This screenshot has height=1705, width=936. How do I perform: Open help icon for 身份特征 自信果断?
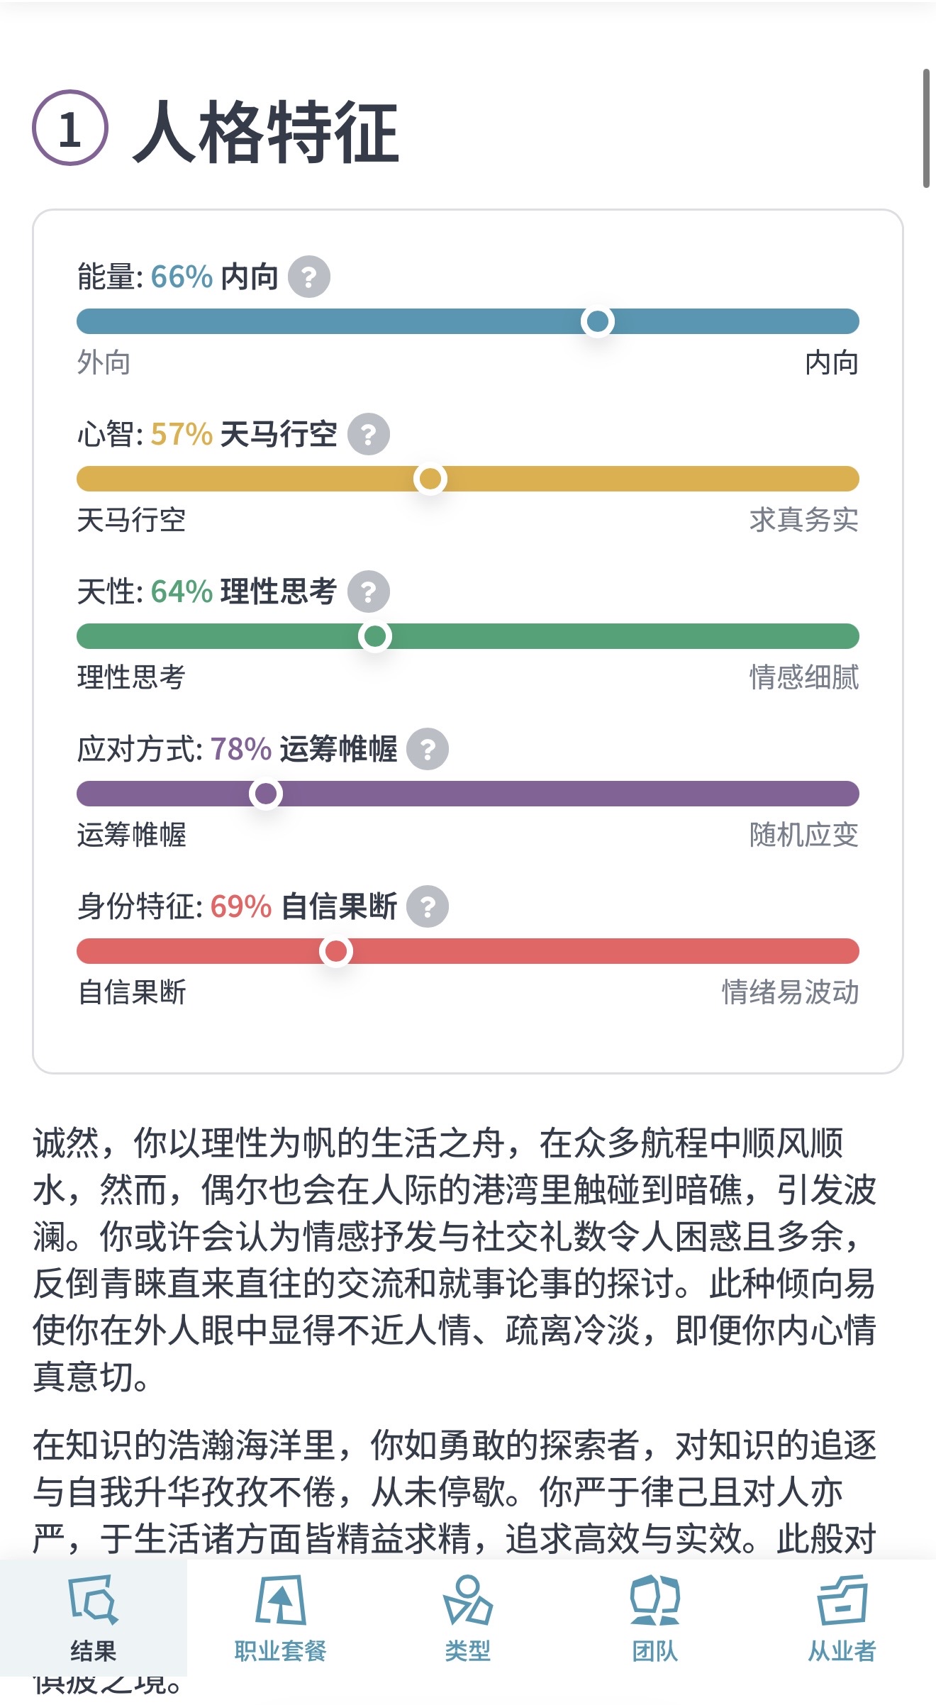pyautogui.click(x=428, y=906)
